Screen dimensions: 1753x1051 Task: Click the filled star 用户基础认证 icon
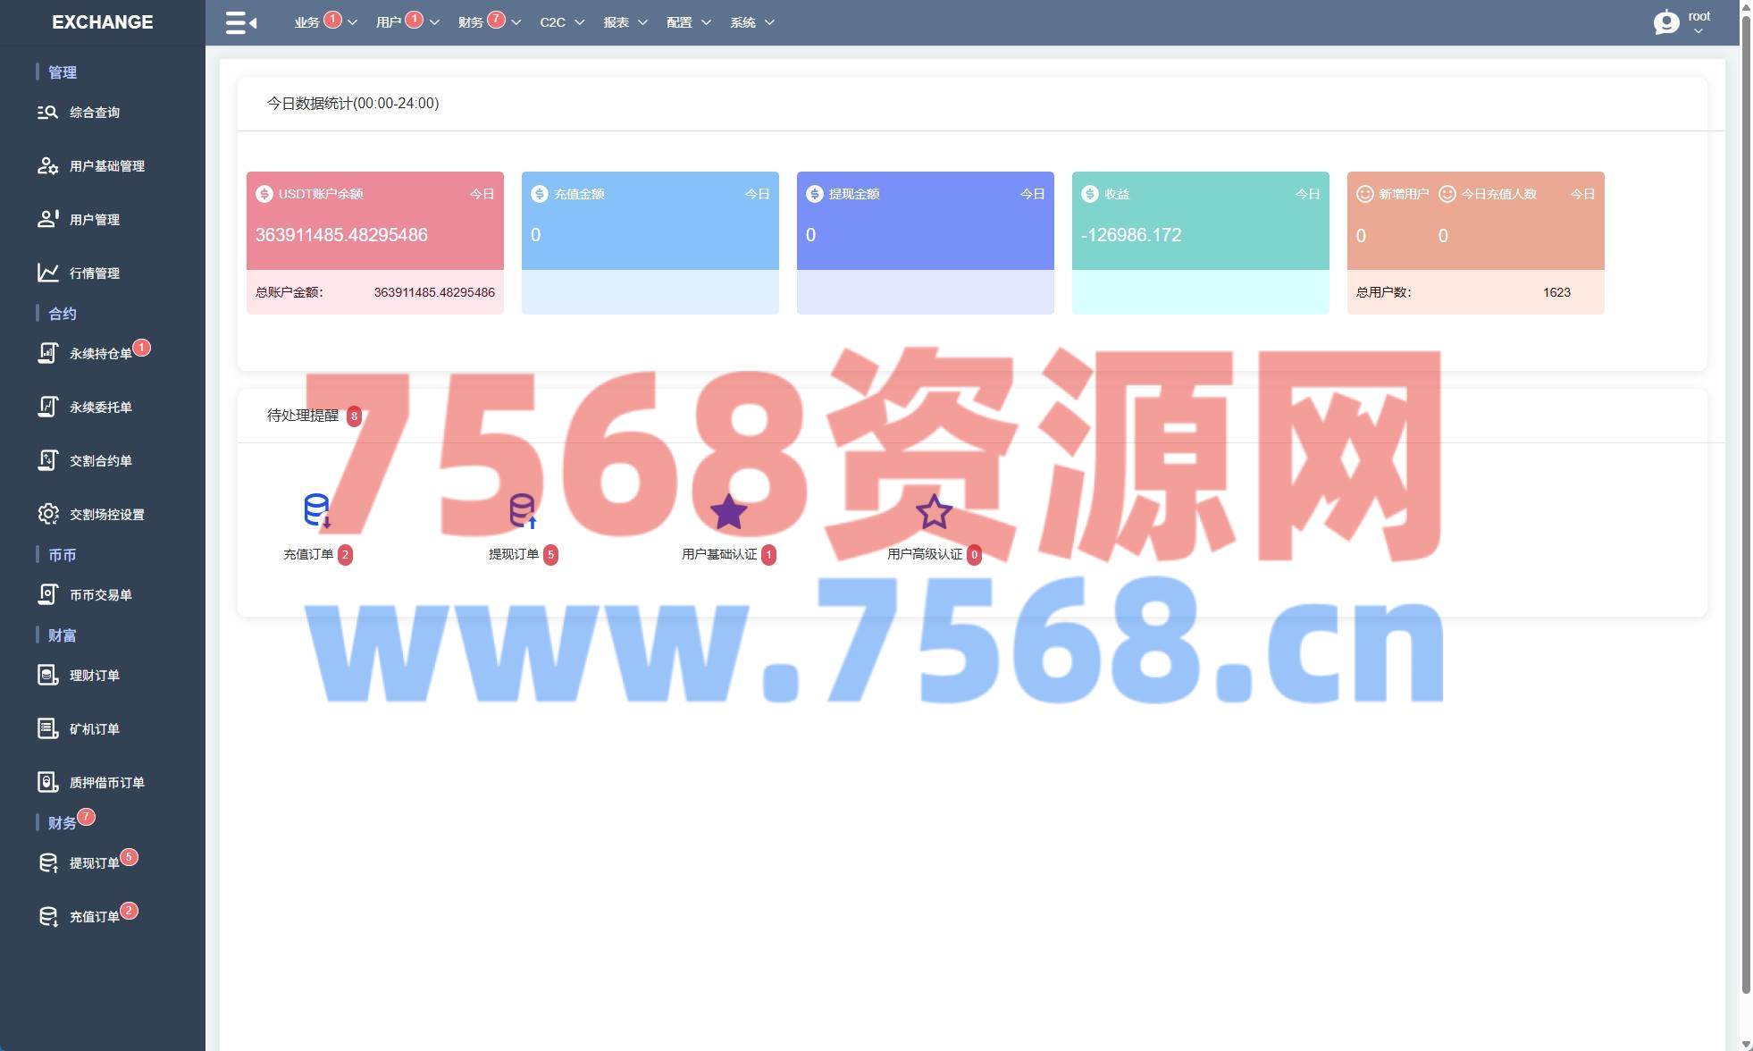coord(728,512)
